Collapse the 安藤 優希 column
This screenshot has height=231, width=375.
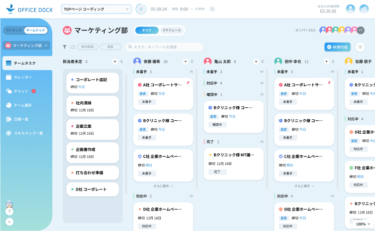192,62
